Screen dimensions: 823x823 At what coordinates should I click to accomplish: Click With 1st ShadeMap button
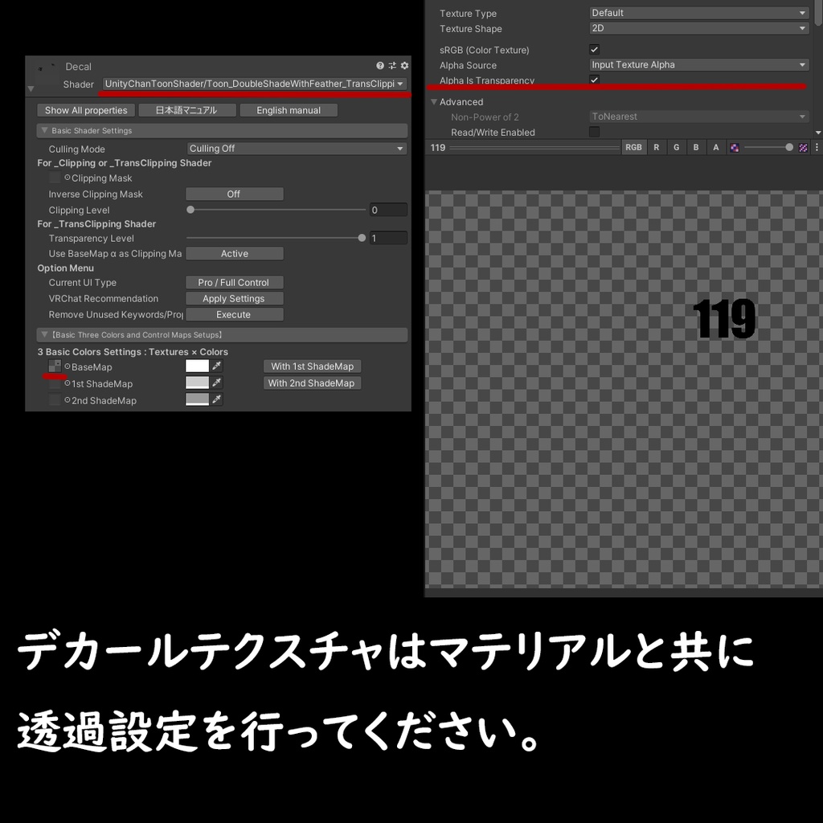pos(313,366)
